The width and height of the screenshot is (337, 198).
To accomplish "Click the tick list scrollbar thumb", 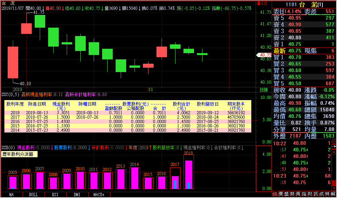I will point(334,183).
